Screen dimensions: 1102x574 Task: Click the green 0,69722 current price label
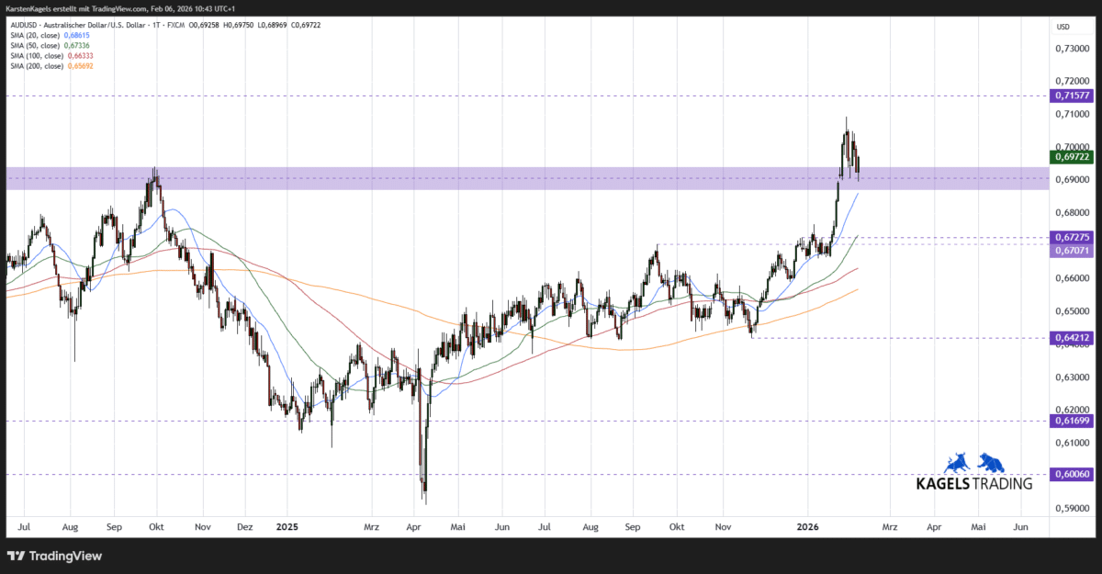pos(1071,157)
